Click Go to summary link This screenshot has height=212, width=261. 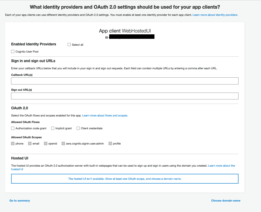[x=20, y=201]
